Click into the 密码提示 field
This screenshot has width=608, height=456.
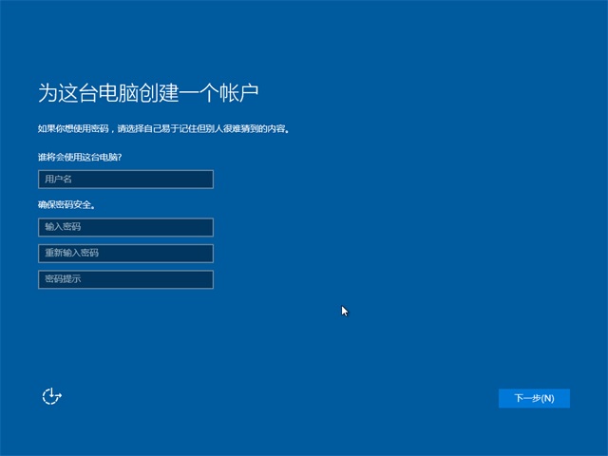tap(125, 279)
